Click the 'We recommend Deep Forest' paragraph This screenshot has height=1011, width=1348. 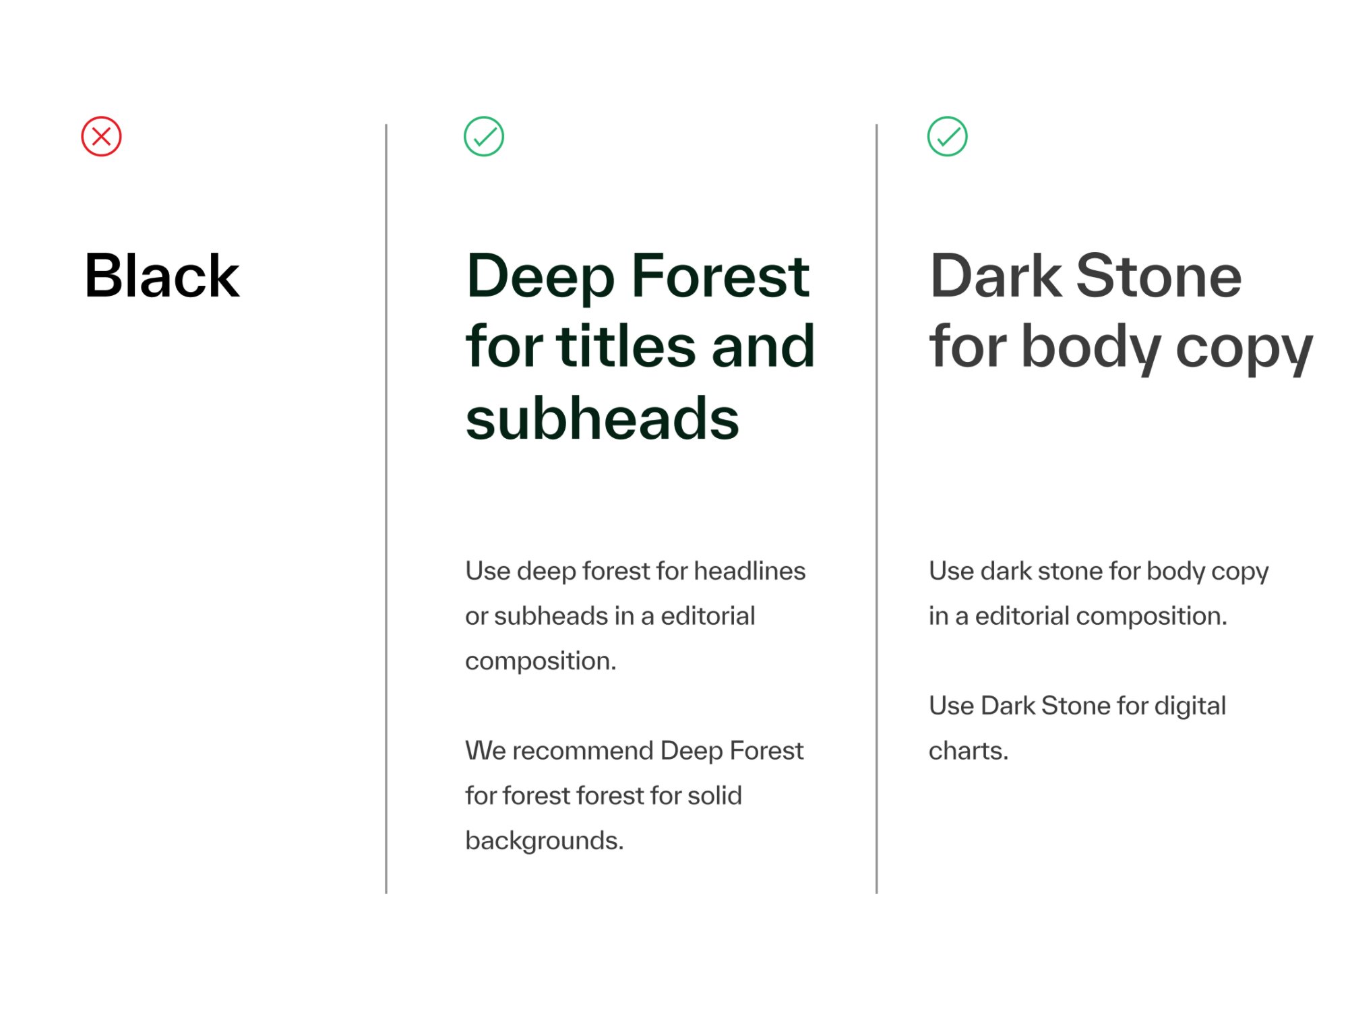pyautogui.click(x=634, y=796)
